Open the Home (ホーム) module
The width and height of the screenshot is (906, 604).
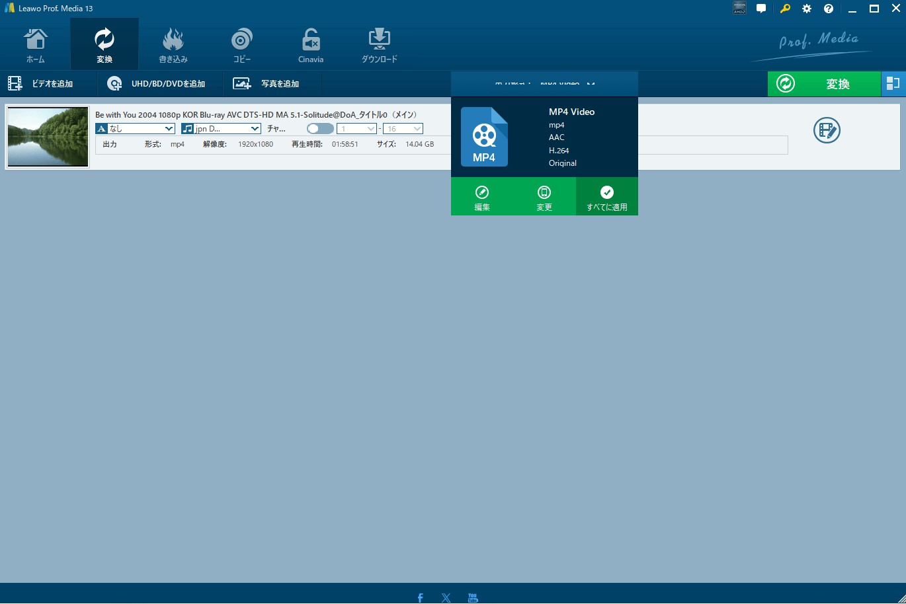pos(36,46)
